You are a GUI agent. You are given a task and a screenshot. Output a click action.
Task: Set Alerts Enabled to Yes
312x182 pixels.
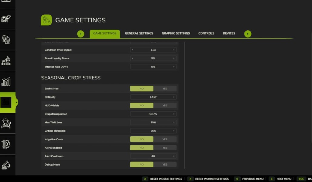tap(165, 148)
